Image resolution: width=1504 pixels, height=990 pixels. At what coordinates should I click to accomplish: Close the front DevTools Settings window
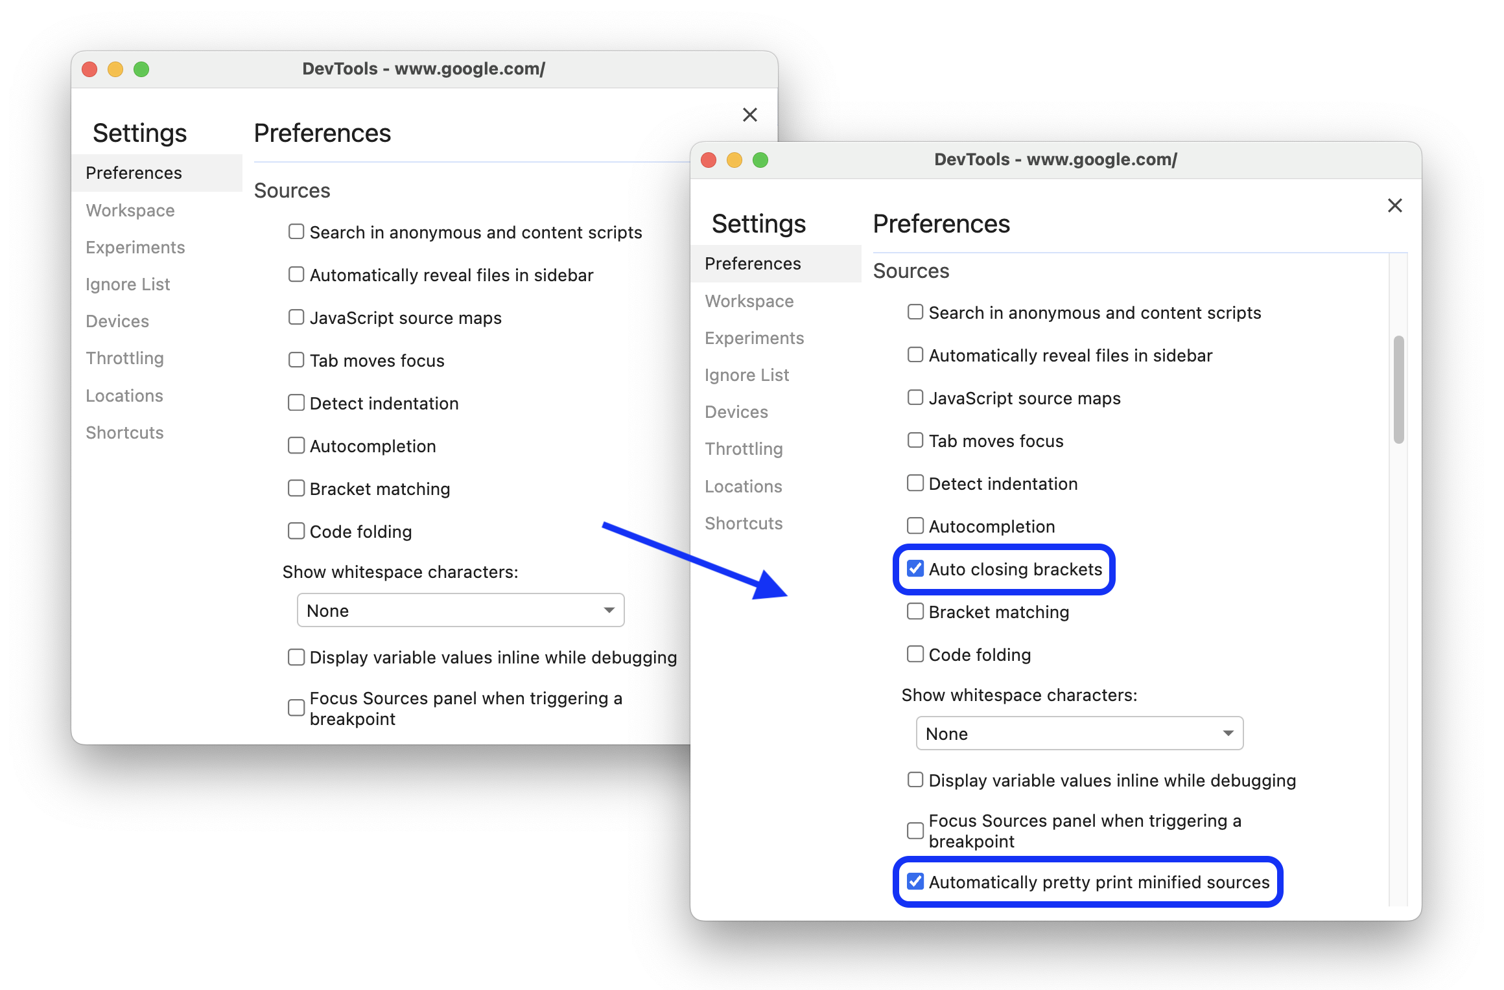(x=1394, y=205)
